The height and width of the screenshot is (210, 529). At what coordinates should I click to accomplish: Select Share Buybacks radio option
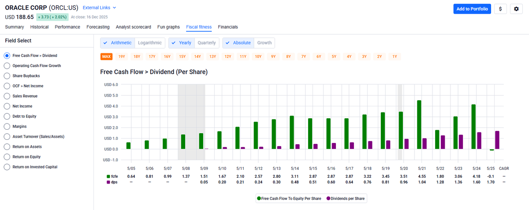[7, 76]
